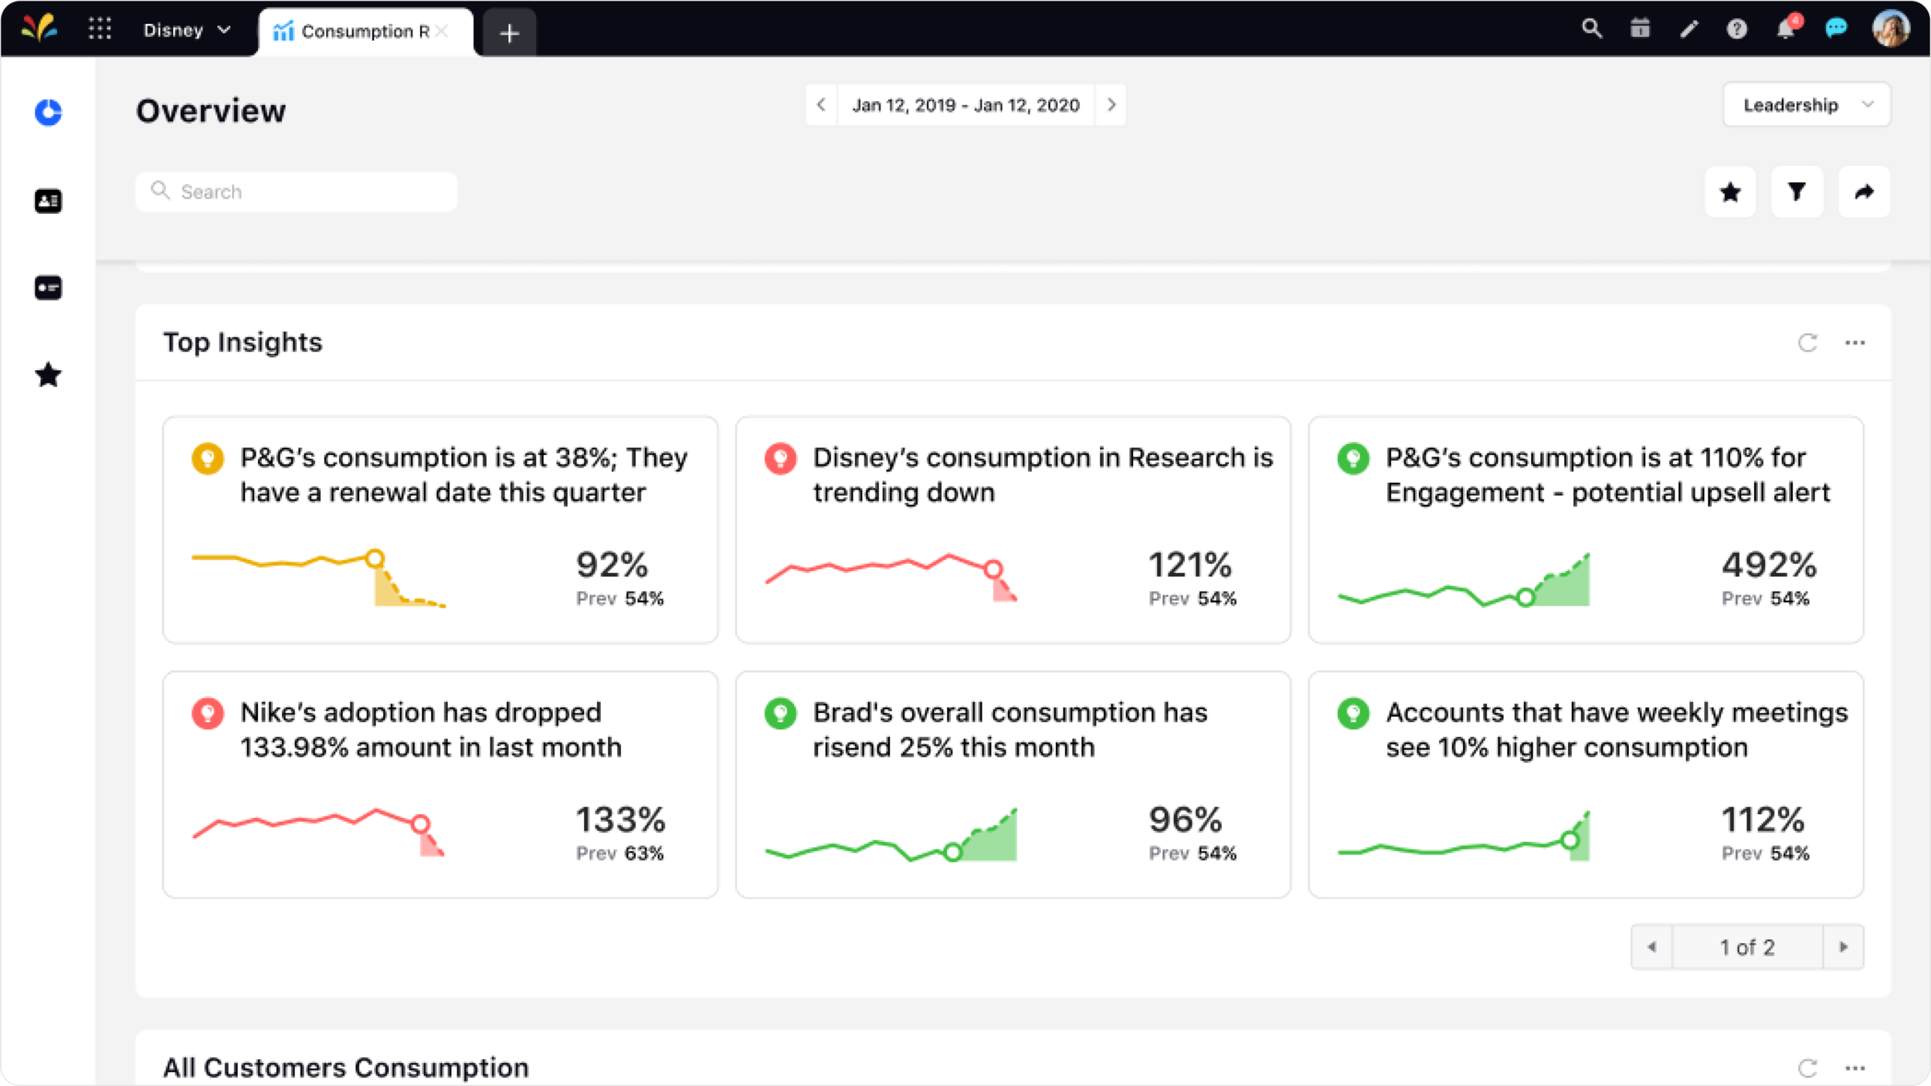1931x1086 pixels.
Task: Refresh All Customers Consumption widget
Action: (1807, 1068)
